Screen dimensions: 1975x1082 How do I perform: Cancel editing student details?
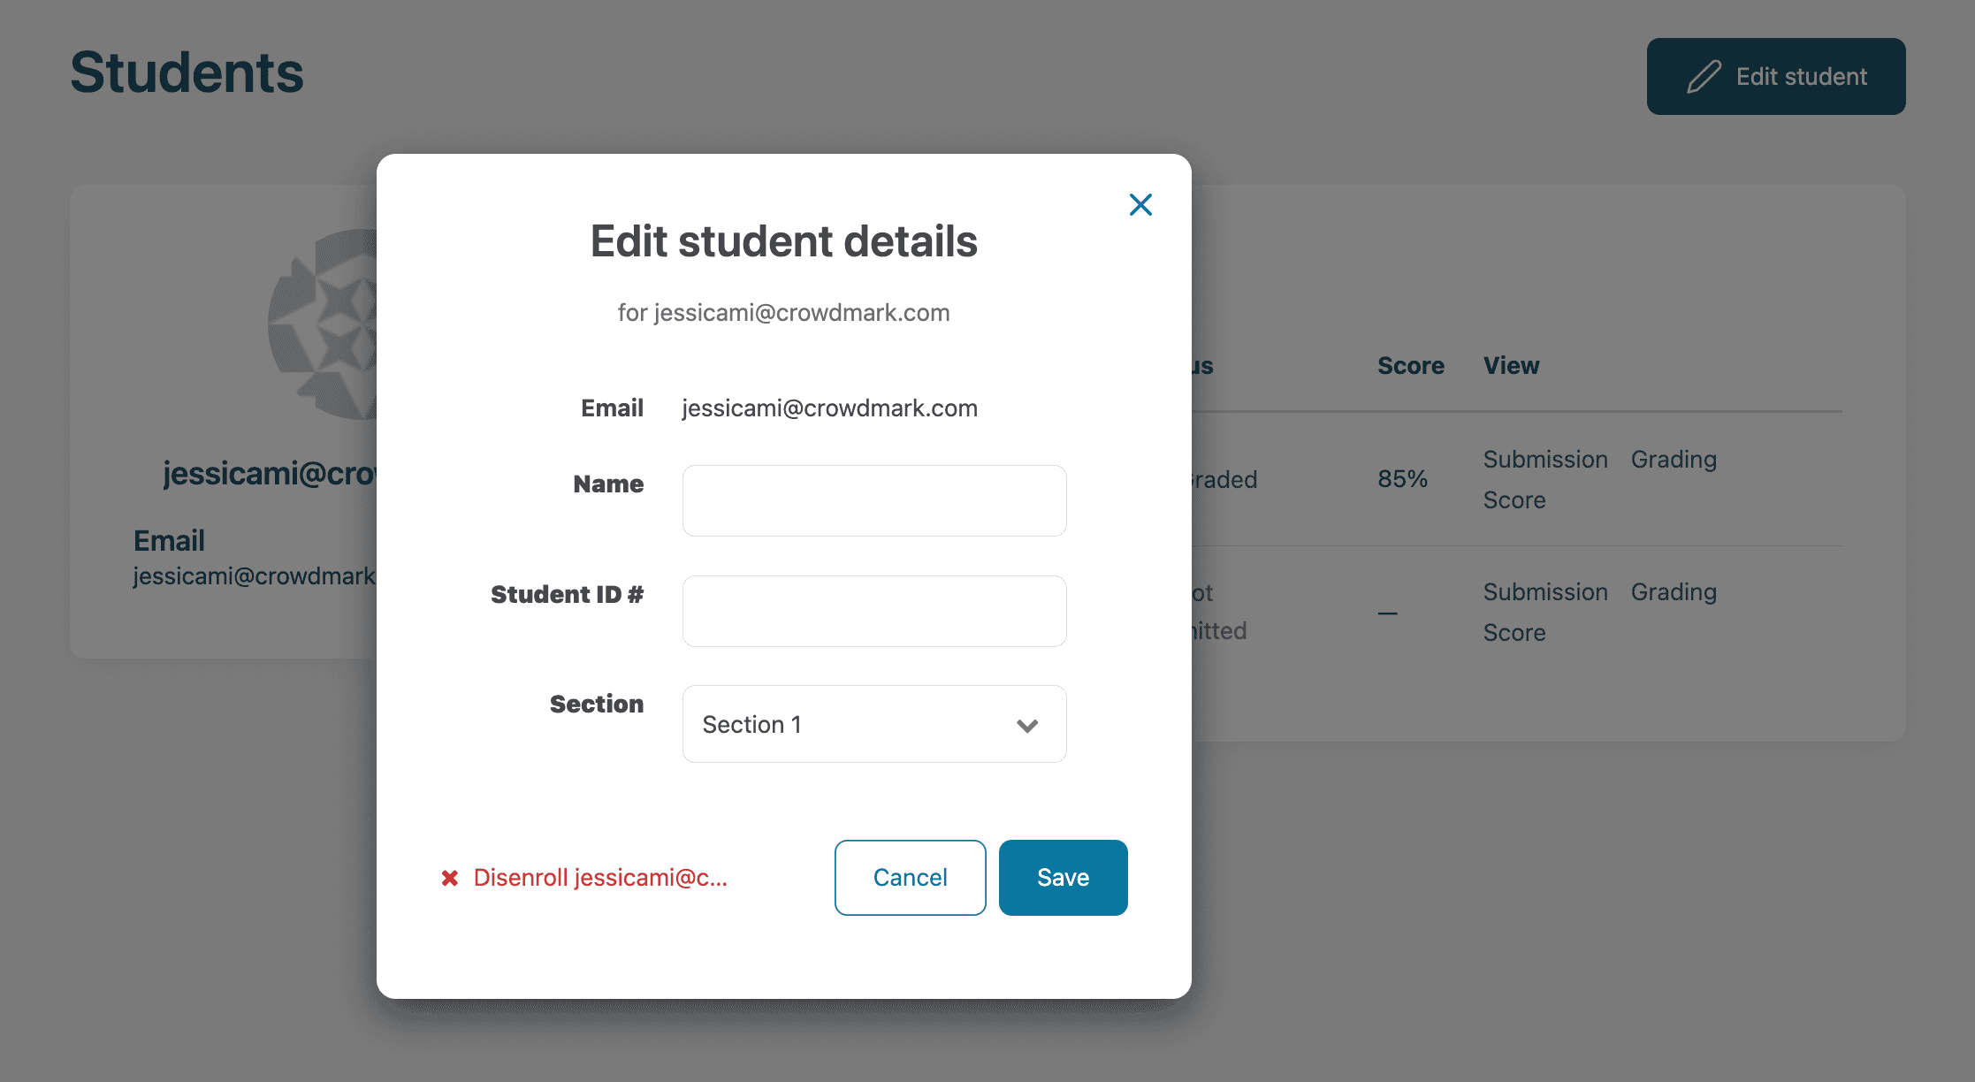910,878
